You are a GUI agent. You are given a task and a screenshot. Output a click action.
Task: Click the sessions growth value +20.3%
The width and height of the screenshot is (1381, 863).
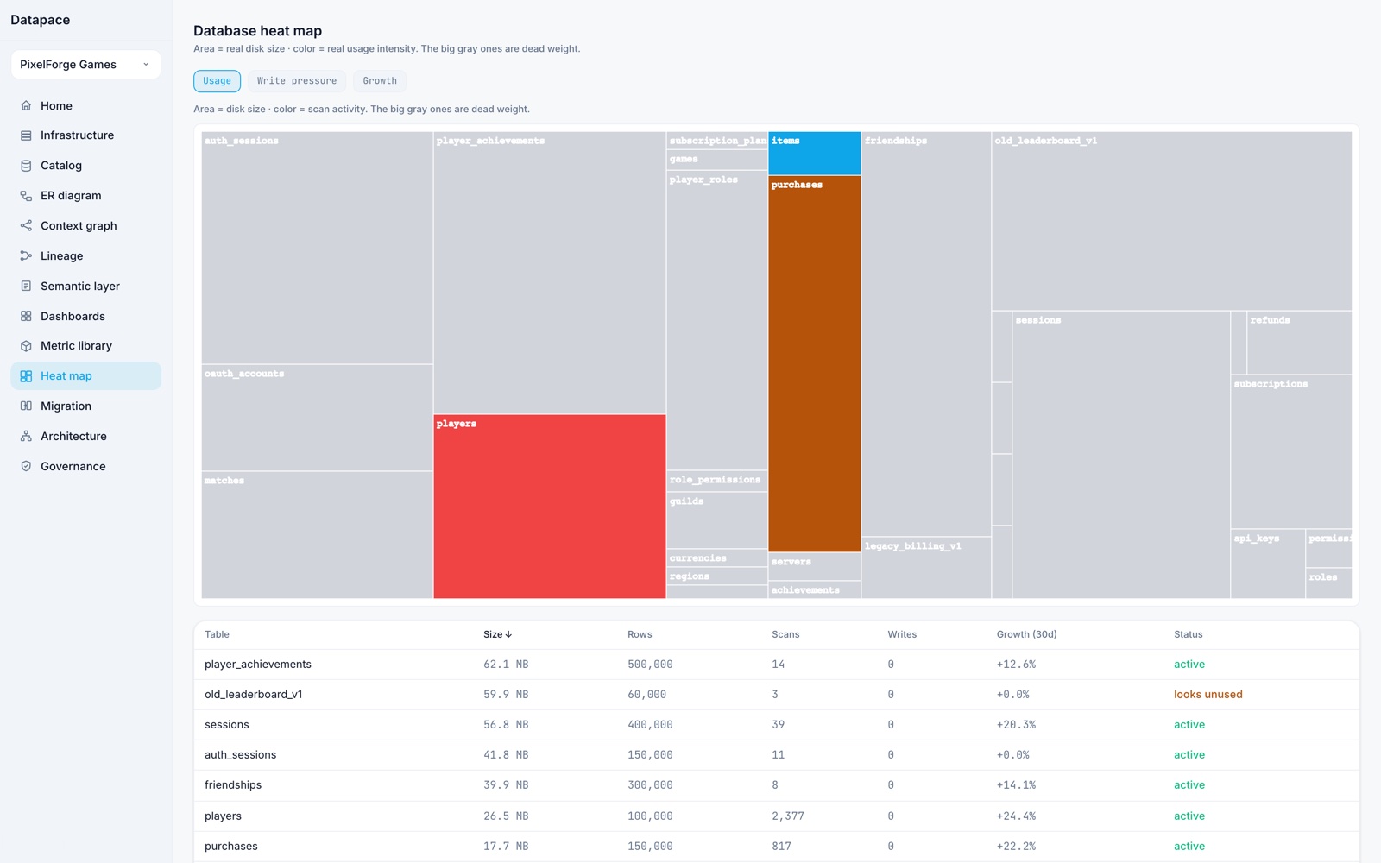pyautogui.click(x=1016, y=725)
